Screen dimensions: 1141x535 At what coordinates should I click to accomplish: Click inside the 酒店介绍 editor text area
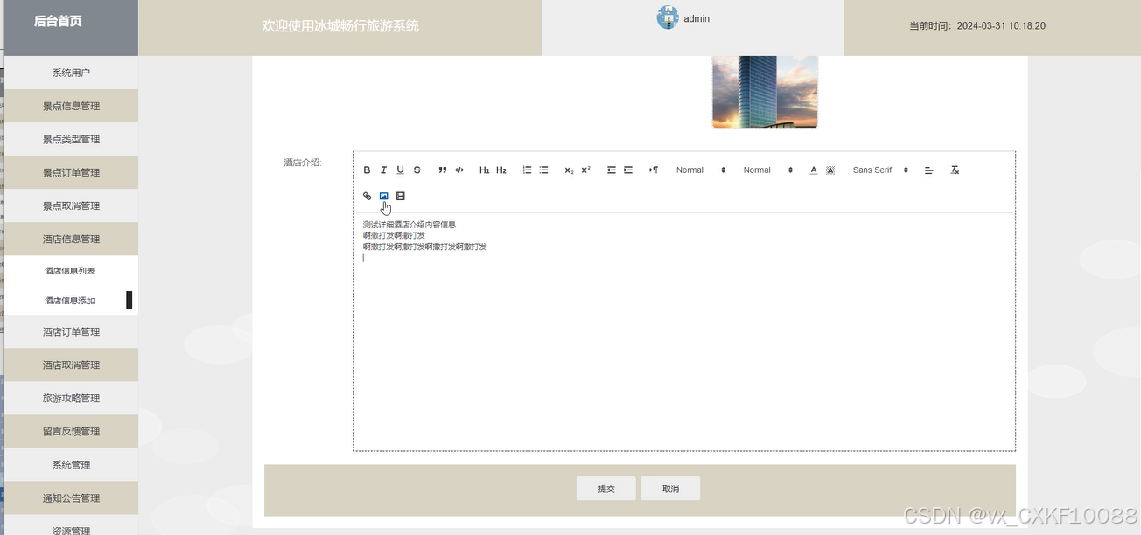(x=684, y=331)
